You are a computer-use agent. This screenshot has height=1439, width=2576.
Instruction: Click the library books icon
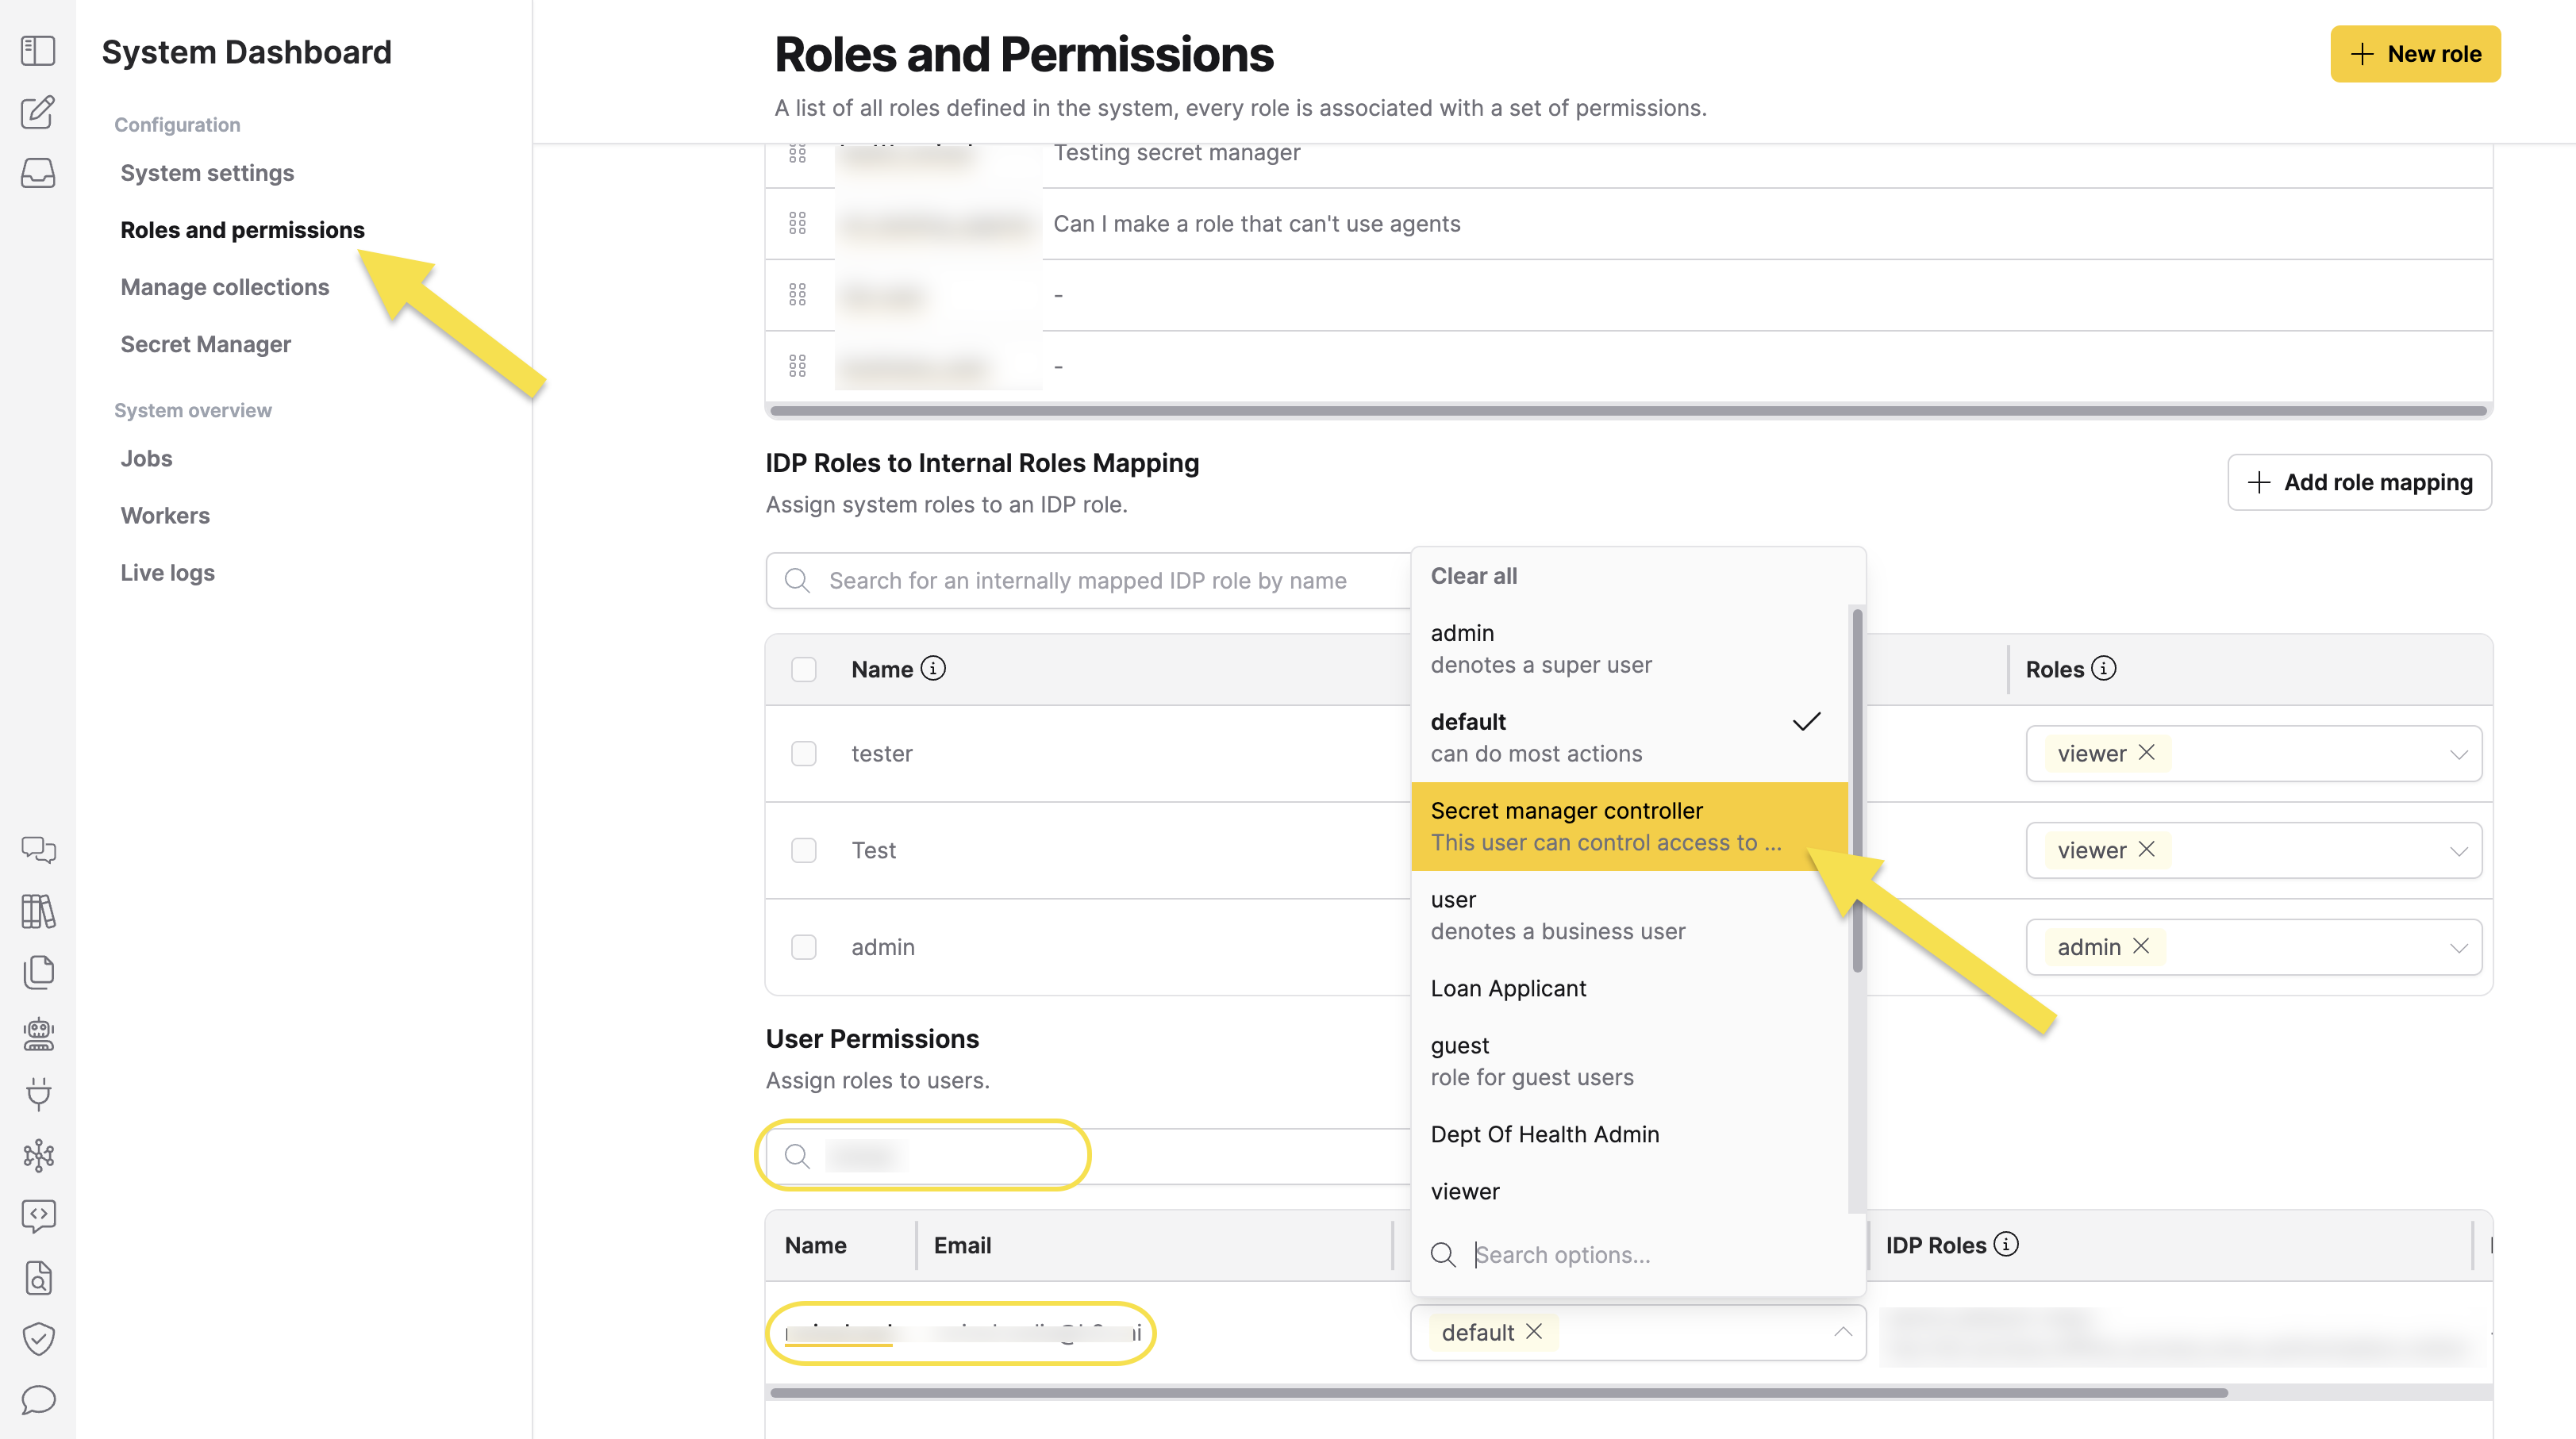38,911
